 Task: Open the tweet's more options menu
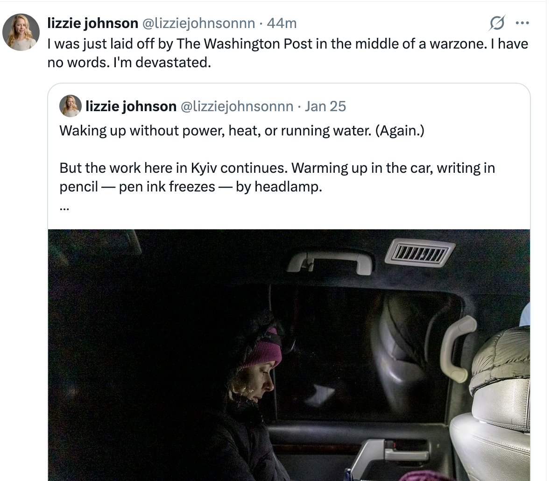pos(521,22)
